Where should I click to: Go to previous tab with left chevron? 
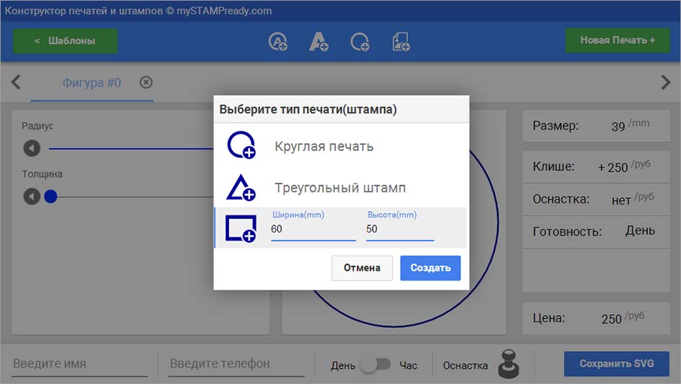[16, 82]
